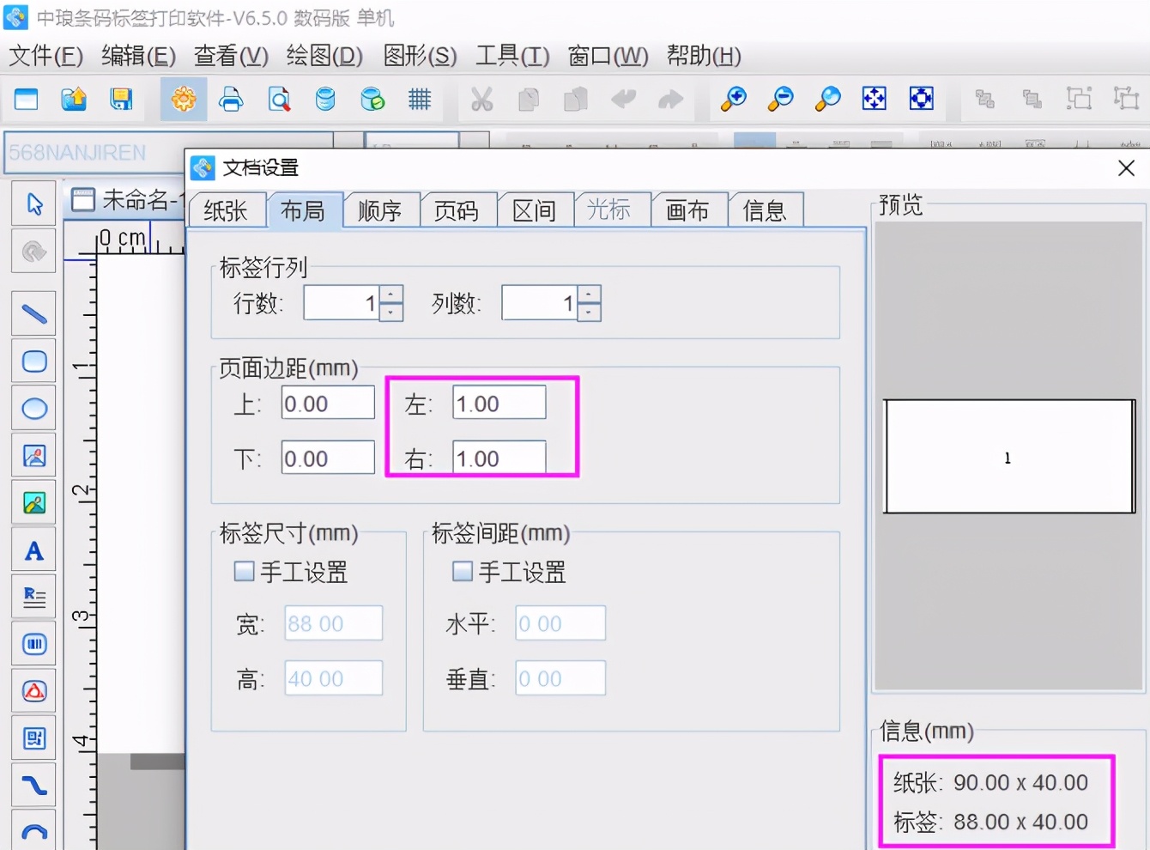The image size is (1150, 850).
Task: Select the Text tool
Action: point(33,549)
